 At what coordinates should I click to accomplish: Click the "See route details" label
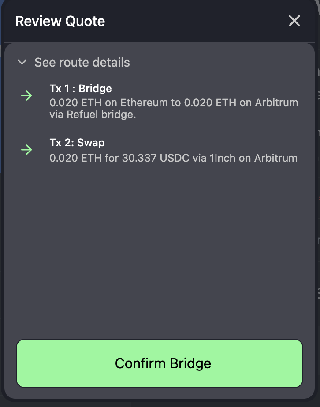point(82,62)
